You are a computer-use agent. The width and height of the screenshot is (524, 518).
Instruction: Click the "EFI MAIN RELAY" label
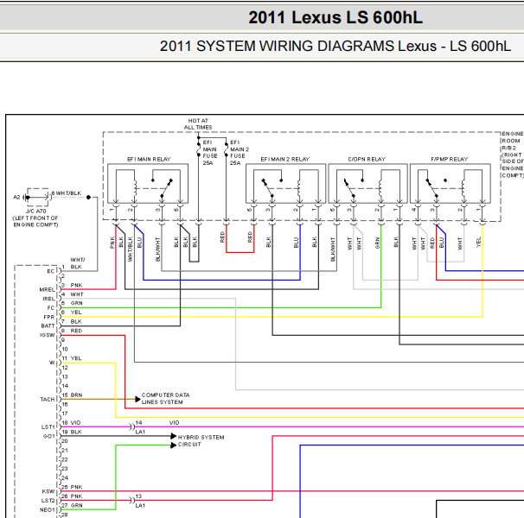click(x=149, y=159)
